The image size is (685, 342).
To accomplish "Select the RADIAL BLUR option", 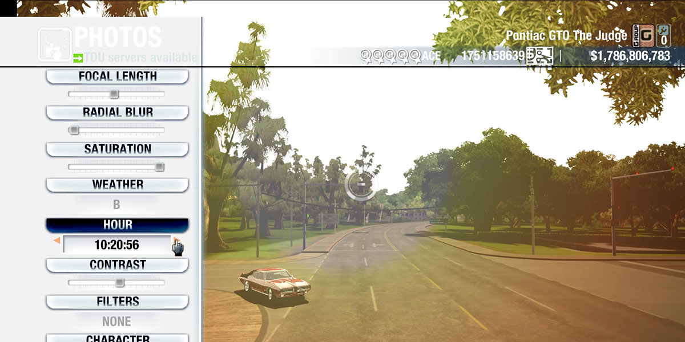I will click(x=117, y=112).
